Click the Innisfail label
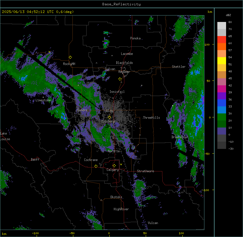The height and width of the screenshot is (237, 243). pyautogui.click(x=117, y=92)
